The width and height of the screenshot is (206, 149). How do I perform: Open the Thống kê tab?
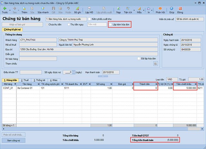coord(39,80)
